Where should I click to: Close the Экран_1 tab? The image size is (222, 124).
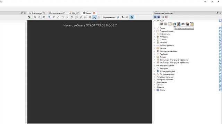pos(94,13)
